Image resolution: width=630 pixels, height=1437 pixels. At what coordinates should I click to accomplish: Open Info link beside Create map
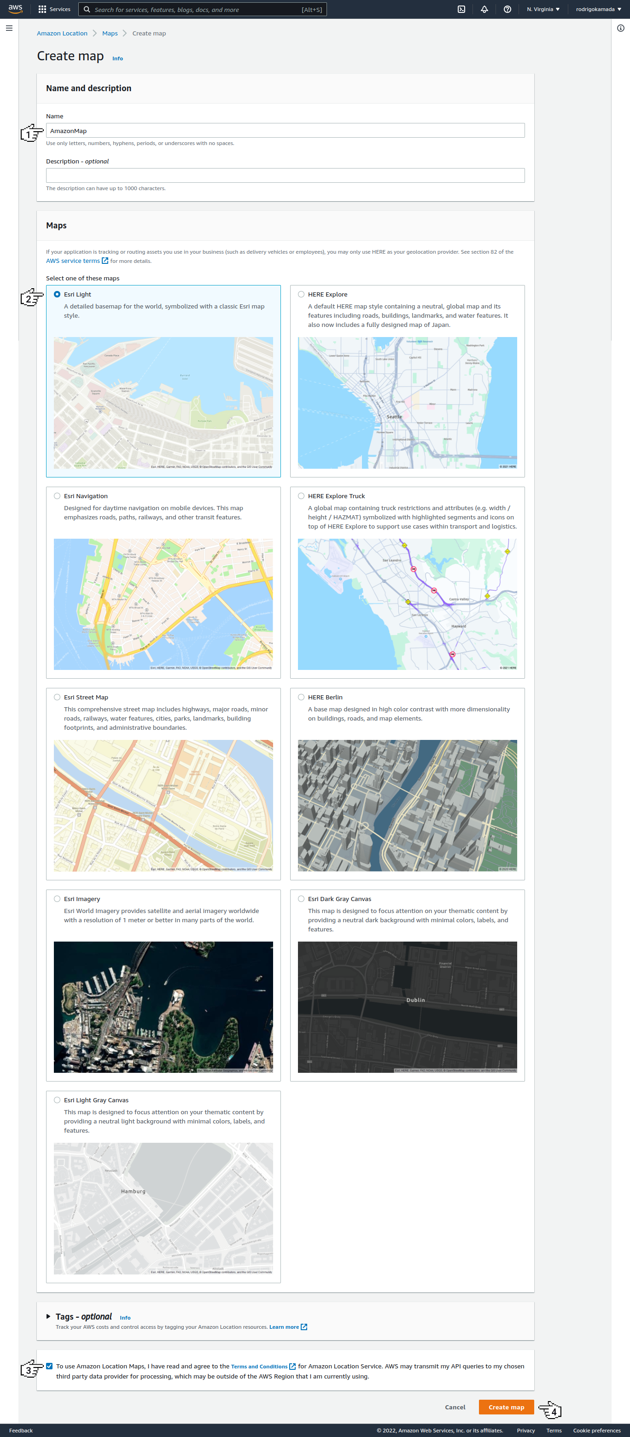pyautogui.click(x=118, y=58)
